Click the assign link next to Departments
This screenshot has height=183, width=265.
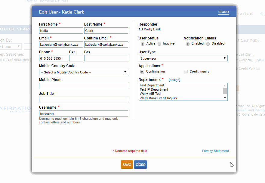pos(174,79)
